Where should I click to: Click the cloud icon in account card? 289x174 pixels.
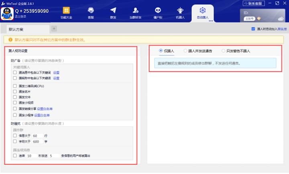(281, 18)
